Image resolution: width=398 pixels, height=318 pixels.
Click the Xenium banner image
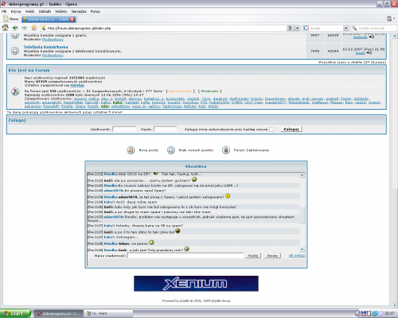pos(196,284)
